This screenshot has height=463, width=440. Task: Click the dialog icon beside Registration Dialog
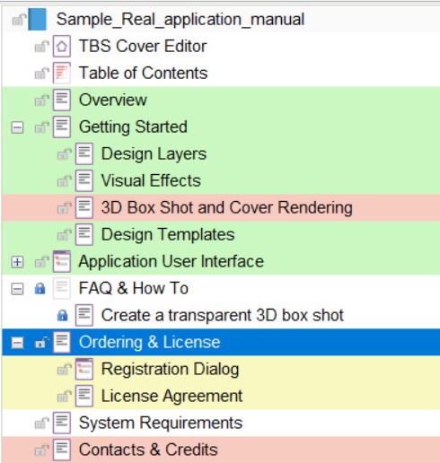click(x=84, y=369)
